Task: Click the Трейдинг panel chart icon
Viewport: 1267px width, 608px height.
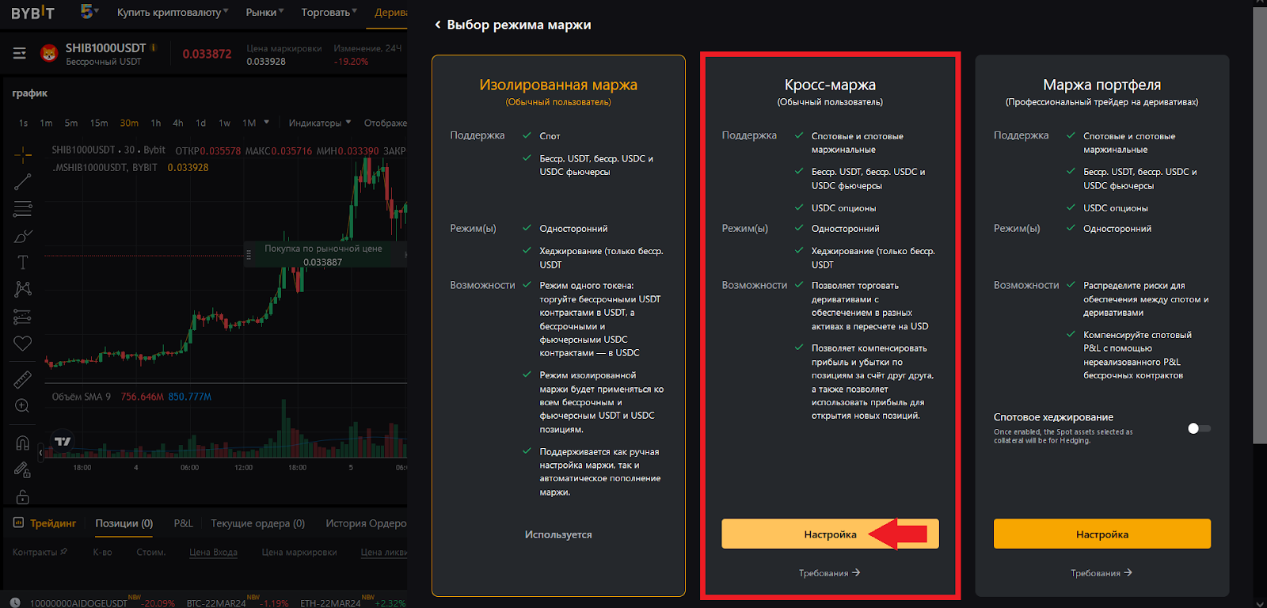Action: coord(18,522)
